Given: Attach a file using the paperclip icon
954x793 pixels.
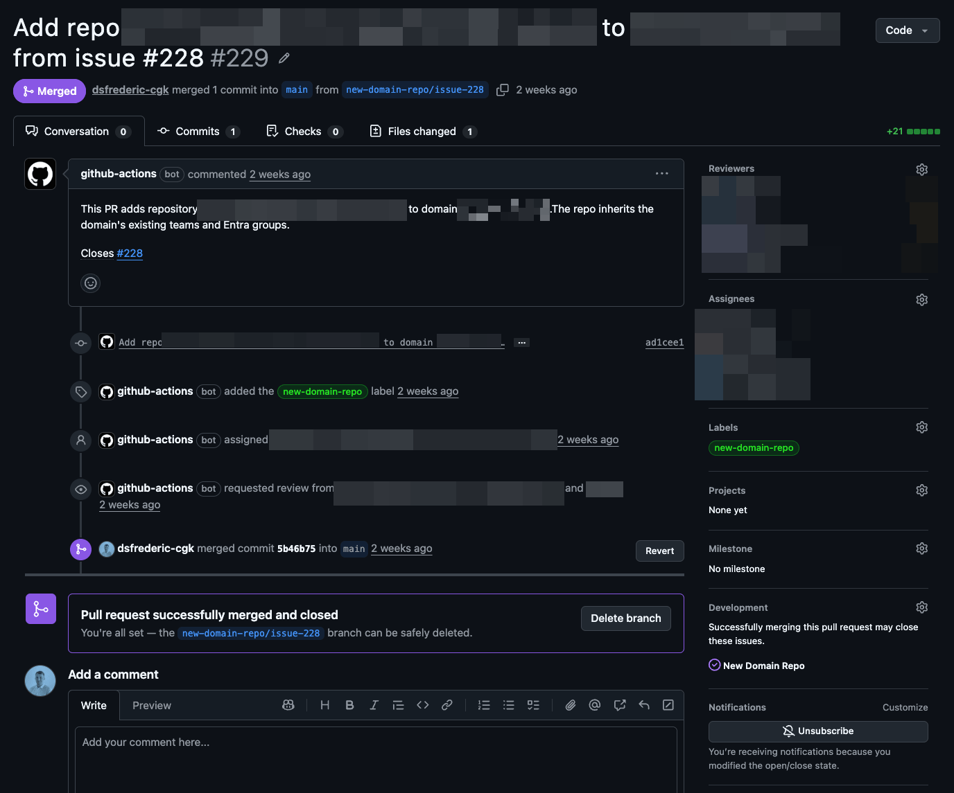Looking at the screenshot, I should (570, 704).
